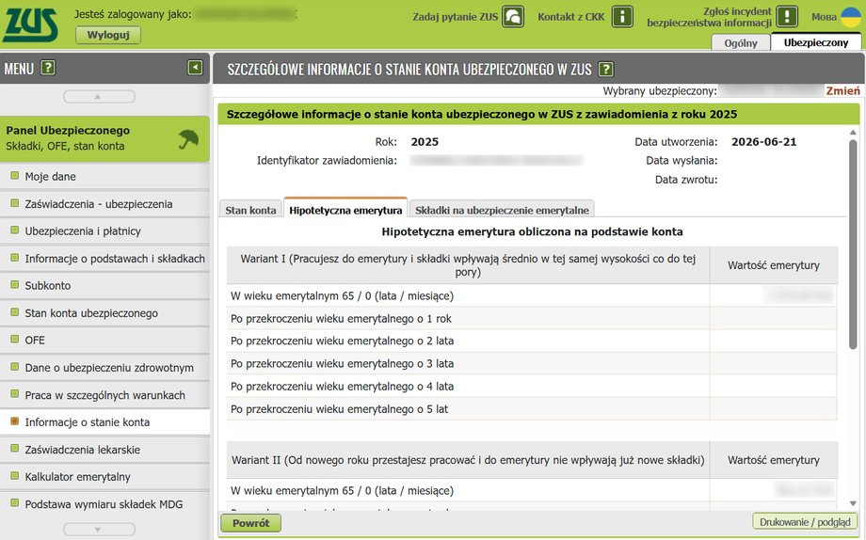866x540 pixels.
Task: Open the Zadaj pytanie ZUS chat icon
Action: click(513, 17)
